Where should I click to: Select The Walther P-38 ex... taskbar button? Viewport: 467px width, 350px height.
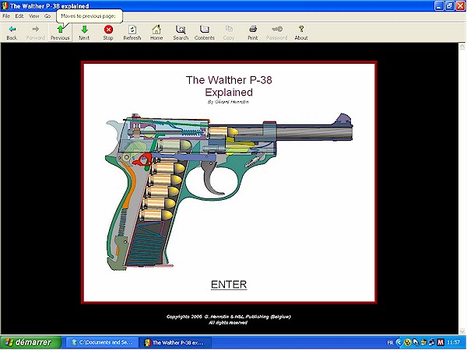[176, 342]
